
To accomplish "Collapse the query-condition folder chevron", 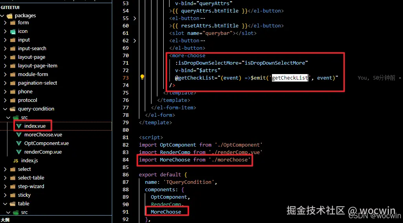I will click(5, 109).
